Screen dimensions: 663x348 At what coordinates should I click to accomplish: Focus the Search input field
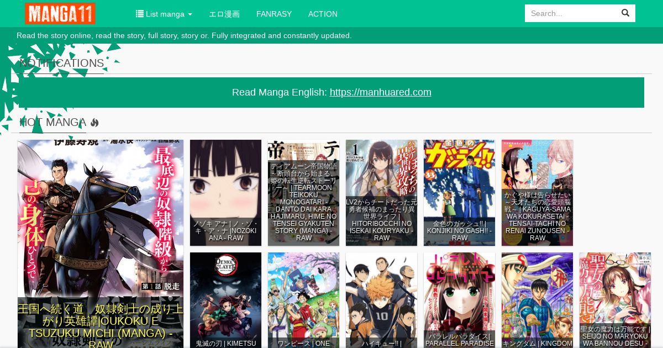tap(570, 13)
